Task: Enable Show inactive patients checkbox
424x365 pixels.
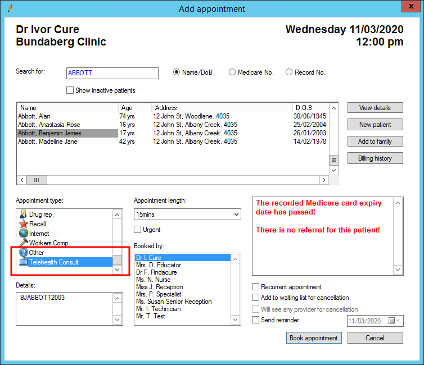Action: click(70, 90)
